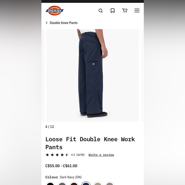Select the light taupe grey swatch
This screenshot has width=185, height=185.
tap(110, 183)
